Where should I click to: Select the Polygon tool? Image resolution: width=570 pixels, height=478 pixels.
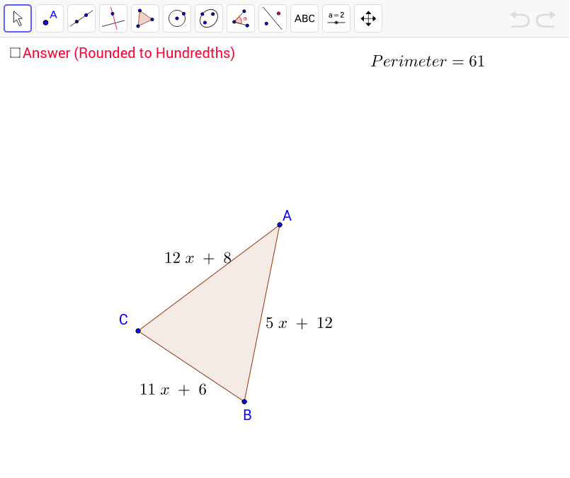(x=145, y=18)
